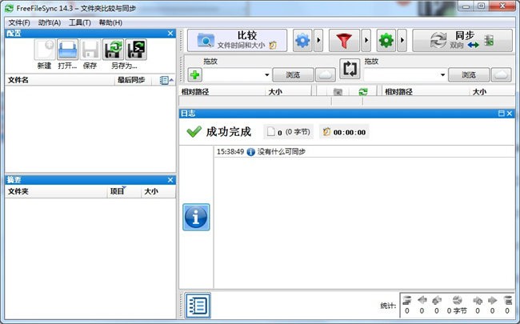Image resolution: width=520 pixels, height=324 pixels.
Task: Open the left folder path dropdown
Action: [267, 75]
